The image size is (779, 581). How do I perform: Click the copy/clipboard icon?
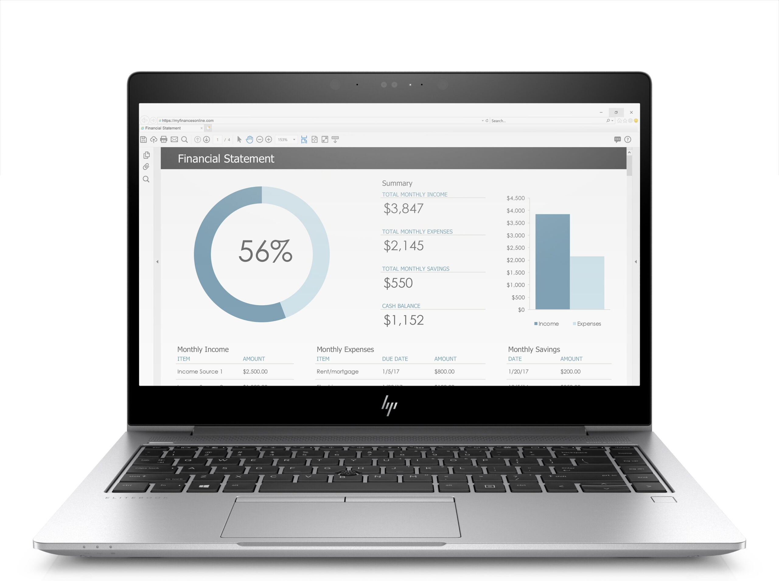[x=147, y=156]
